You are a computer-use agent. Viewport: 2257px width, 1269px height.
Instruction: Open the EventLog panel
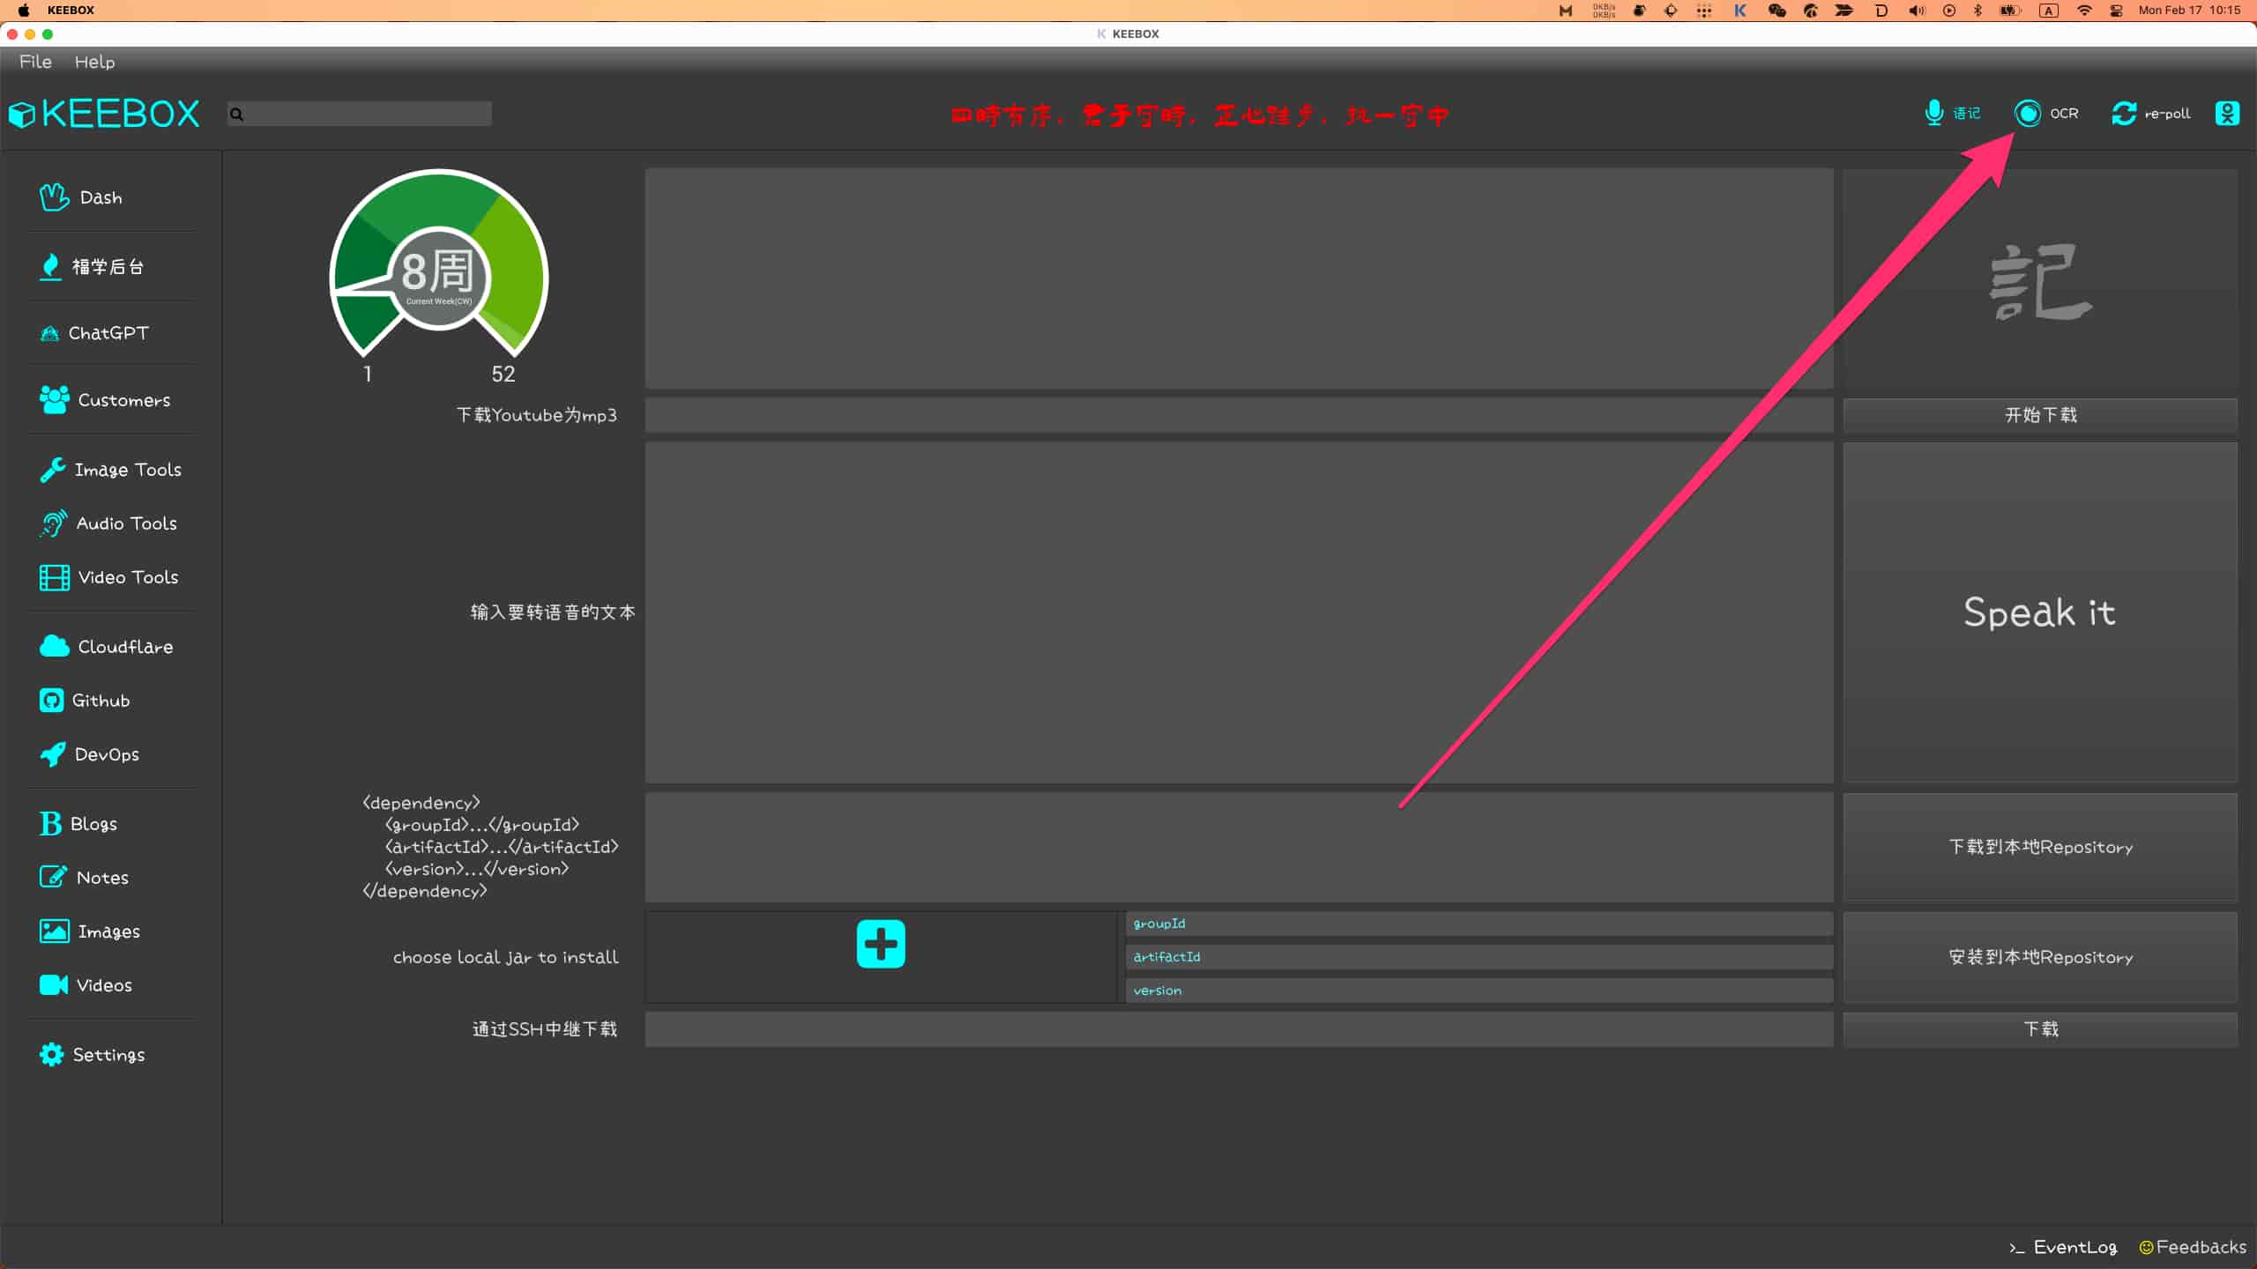click(x=2063, y=1247)
